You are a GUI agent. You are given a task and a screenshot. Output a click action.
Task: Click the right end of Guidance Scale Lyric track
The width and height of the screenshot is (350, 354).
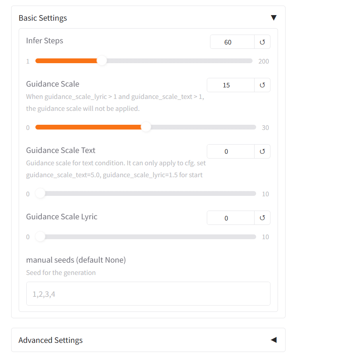(254, 237)
